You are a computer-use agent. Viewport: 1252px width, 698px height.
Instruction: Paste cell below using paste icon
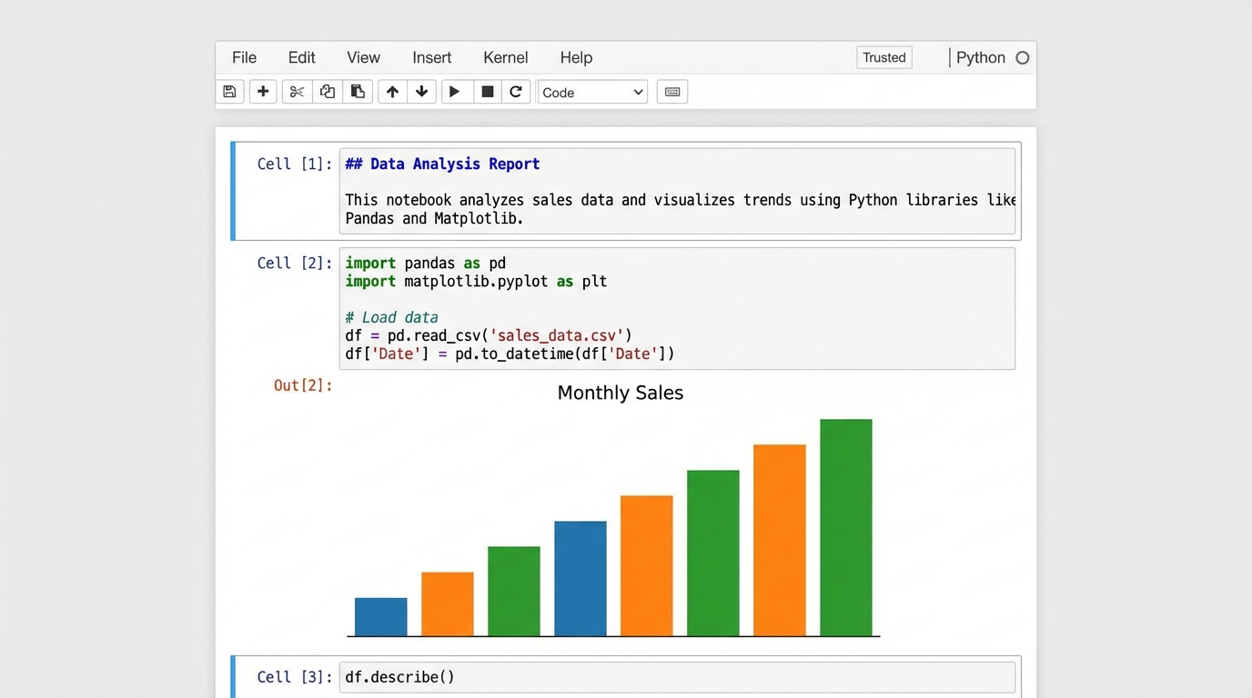tap(358, 91)
